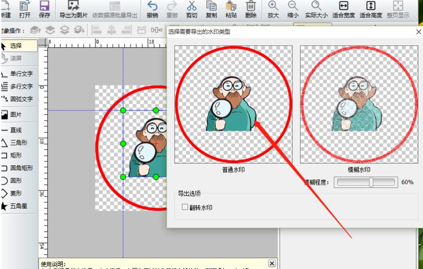This screenshot has width=423, height=269.
Task: Click the 放大 (Zoom in) icon
Action: pyautogui.click(x=273, y=6)
